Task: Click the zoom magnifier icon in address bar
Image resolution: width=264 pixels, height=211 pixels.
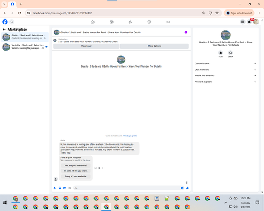Action: (203, 13)
